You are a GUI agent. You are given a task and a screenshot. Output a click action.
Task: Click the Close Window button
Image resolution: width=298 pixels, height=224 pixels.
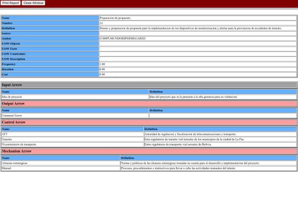coord(34,3)
